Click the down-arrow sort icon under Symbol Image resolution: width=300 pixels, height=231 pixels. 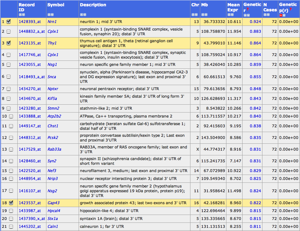[x=52, y=15]
